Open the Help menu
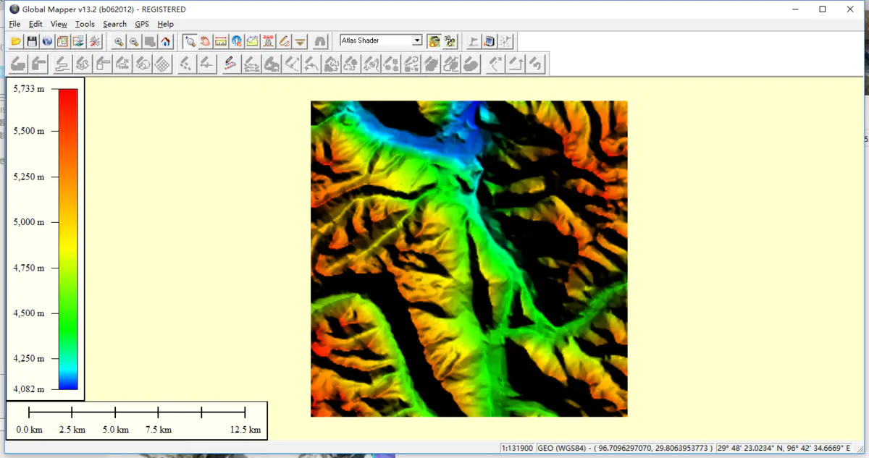The width and height of the screenshot is (869, 458). tap(165, 24)
